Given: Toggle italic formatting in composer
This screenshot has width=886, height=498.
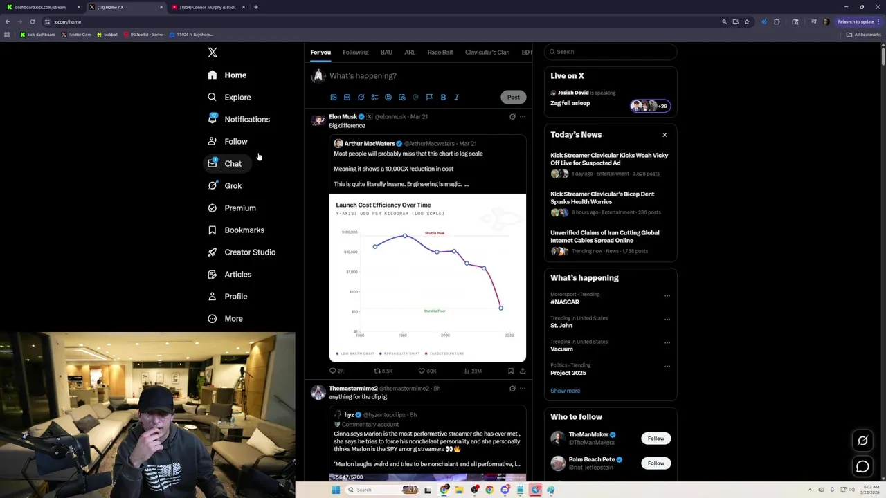Looking at the screenshot, I should point(457,98).
